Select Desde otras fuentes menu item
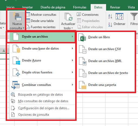Viewport: 138px width, 126px height. (x=42, y=72)
